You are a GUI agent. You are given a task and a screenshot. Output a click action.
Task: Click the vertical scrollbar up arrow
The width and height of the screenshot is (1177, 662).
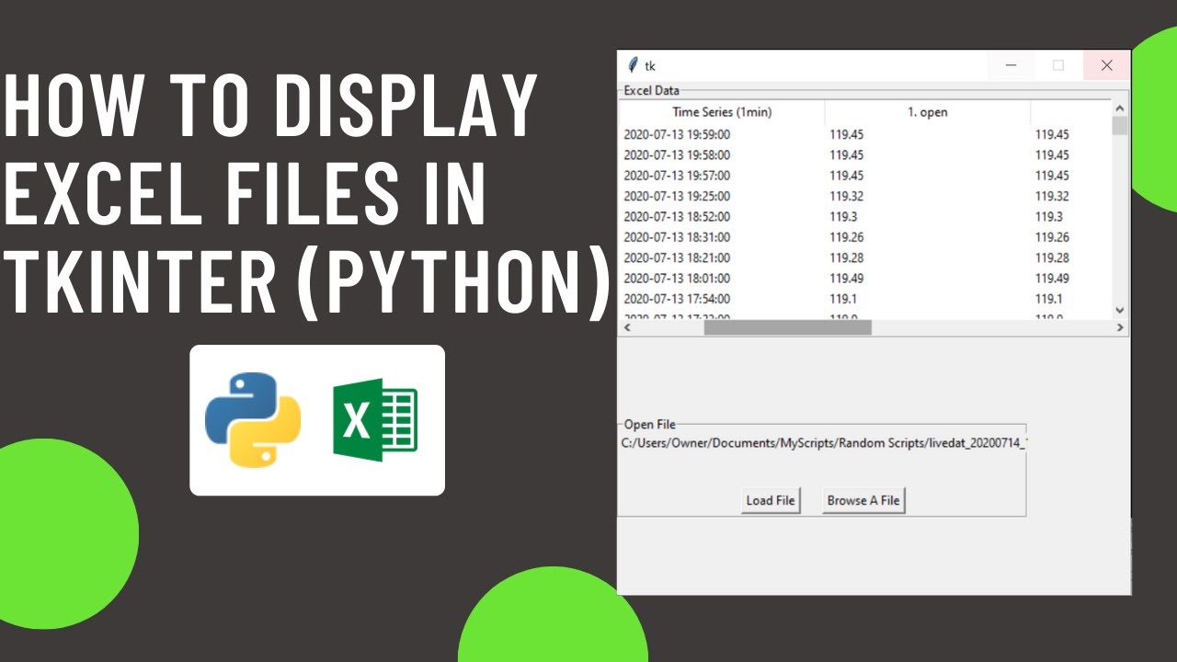1120,108
